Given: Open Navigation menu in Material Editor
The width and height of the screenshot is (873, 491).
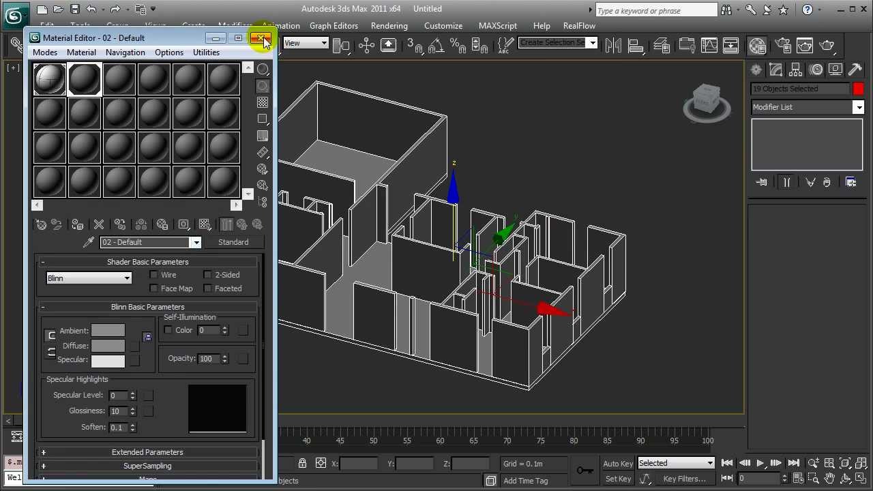Looking at the screenshot, I should point(125,53).
